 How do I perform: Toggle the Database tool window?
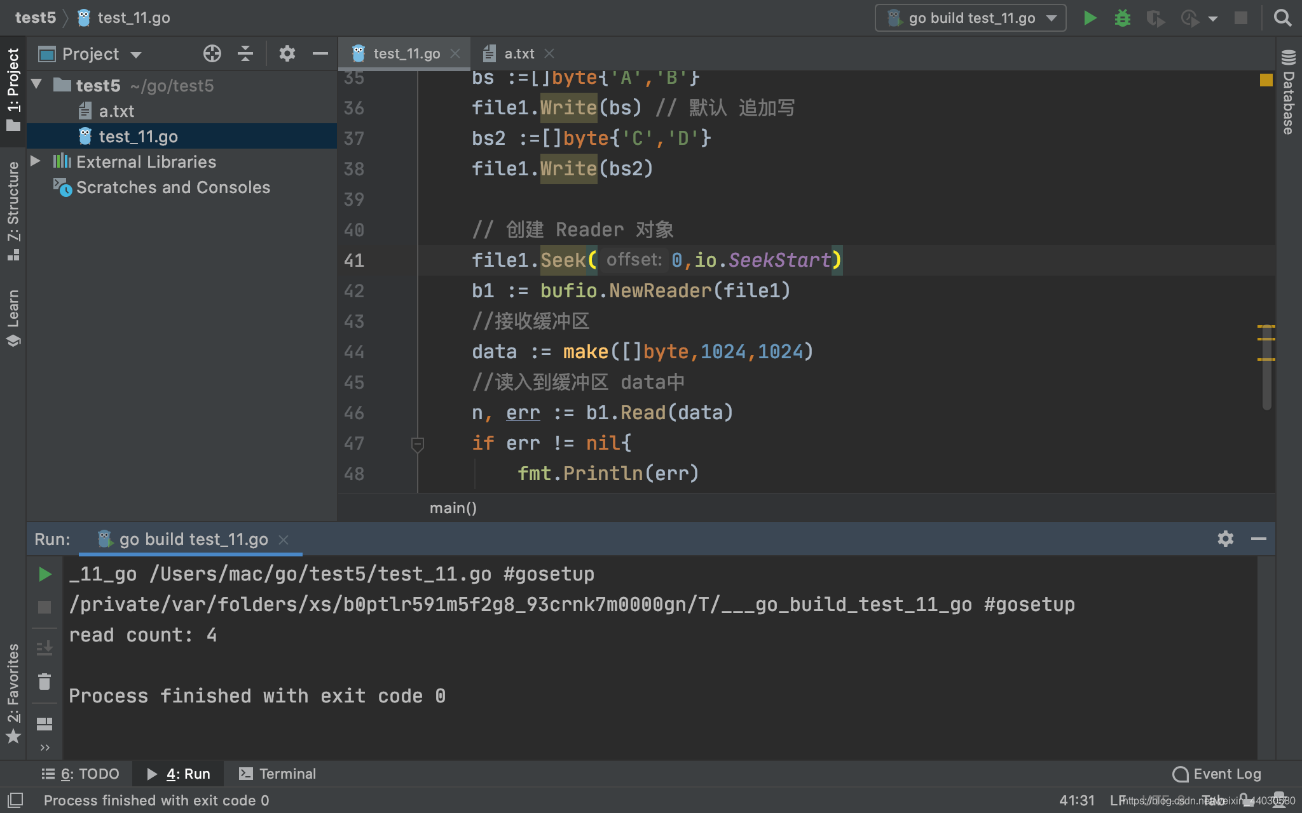tap(1289, 92)
